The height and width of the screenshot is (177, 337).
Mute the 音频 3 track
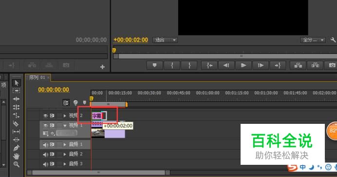[x=45, y=164]
